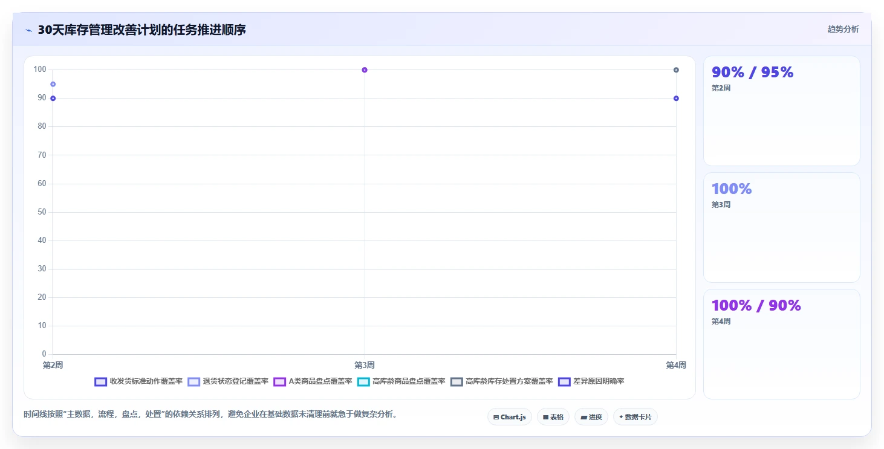The height and width of the screenshot is (449, 884).
Task: Click the title 30天库存管理改善计划的任务推进顺序
Action: coord(141,30)
